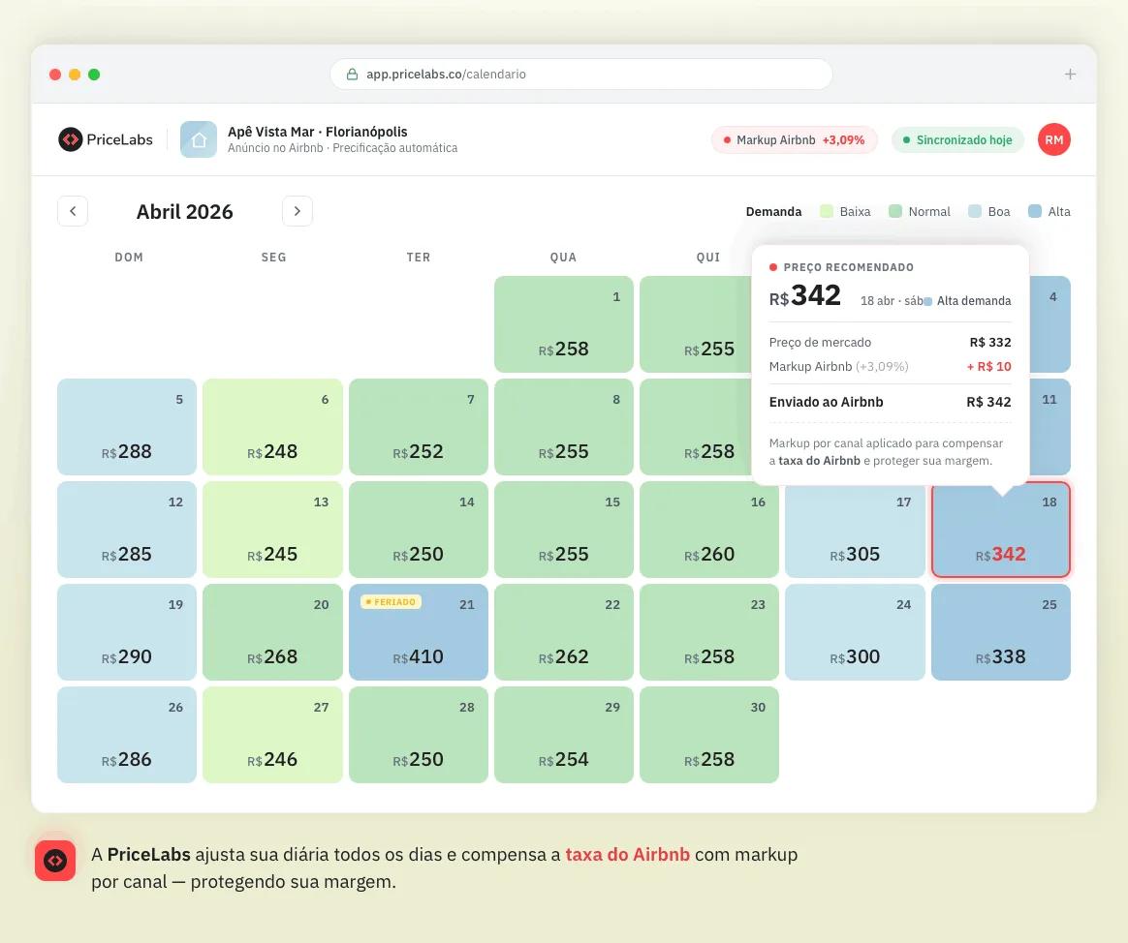
Task: Click the Sincronizado hoje status badge
Action: coord(957,140)
